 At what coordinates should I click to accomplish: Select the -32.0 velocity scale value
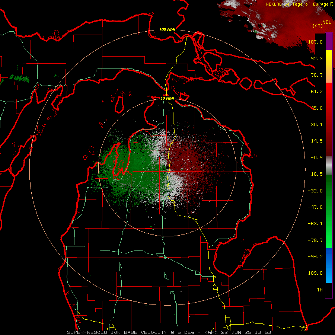[x=315, y=191]
